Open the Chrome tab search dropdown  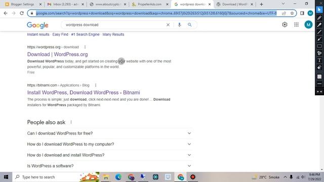tap(283, 4)
